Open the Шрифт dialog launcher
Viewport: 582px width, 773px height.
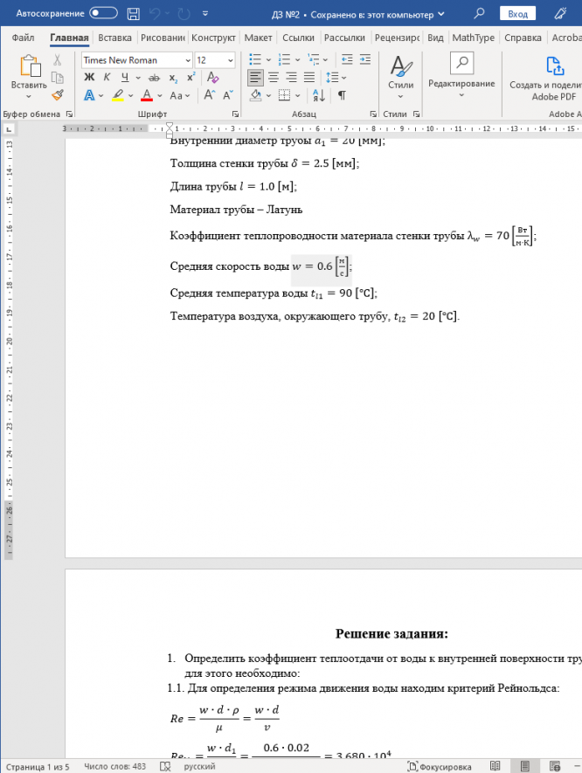[235, 114]
